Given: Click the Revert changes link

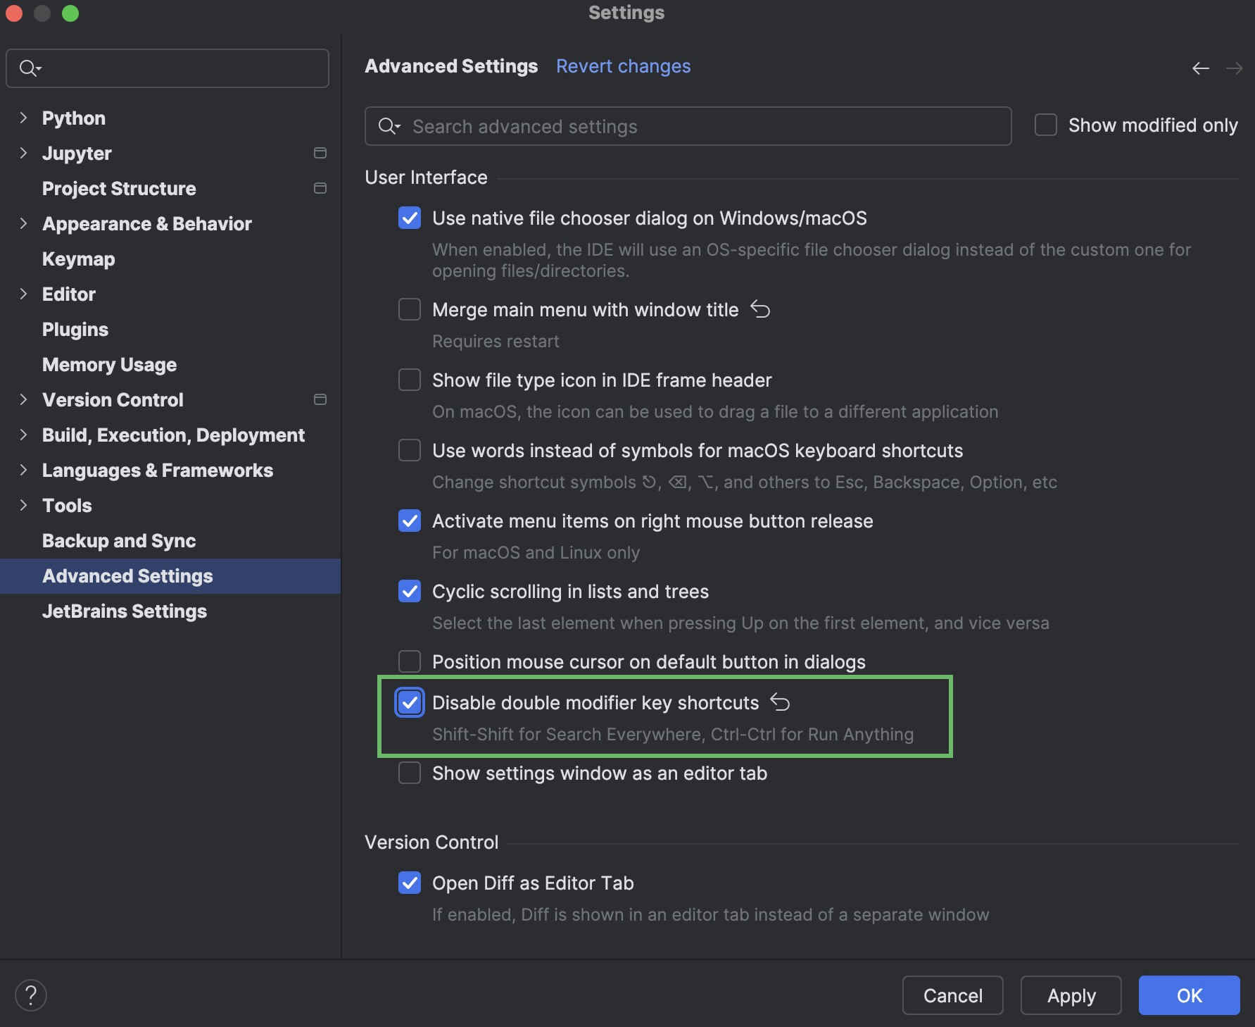Looking at the screenshot, I should [x=622, y=66].
